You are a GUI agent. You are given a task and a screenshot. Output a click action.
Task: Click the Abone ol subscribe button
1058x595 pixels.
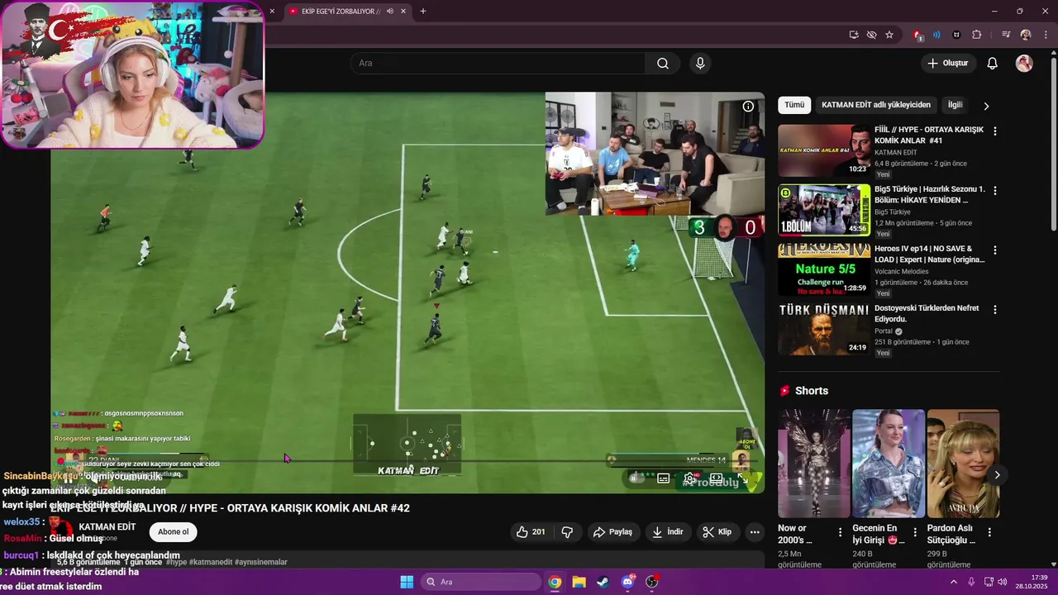coord(174,532)
